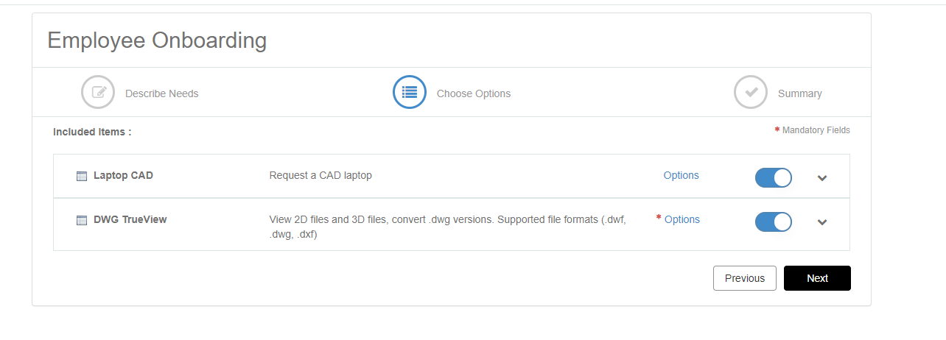Screen dimensions: 946x340
Task: Click the Laptop CAD item table icon
Action: pos(82,176)
